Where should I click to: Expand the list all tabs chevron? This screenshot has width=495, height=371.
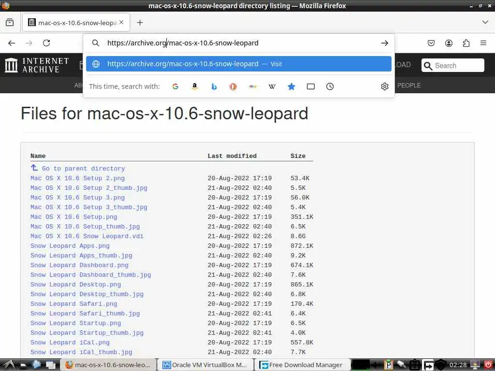coord(485,22)
